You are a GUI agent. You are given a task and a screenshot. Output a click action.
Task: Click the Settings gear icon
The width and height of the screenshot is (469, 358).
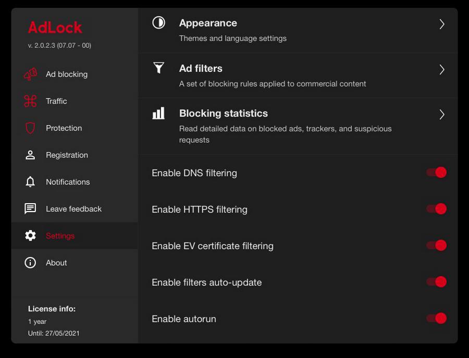point(30,236)
